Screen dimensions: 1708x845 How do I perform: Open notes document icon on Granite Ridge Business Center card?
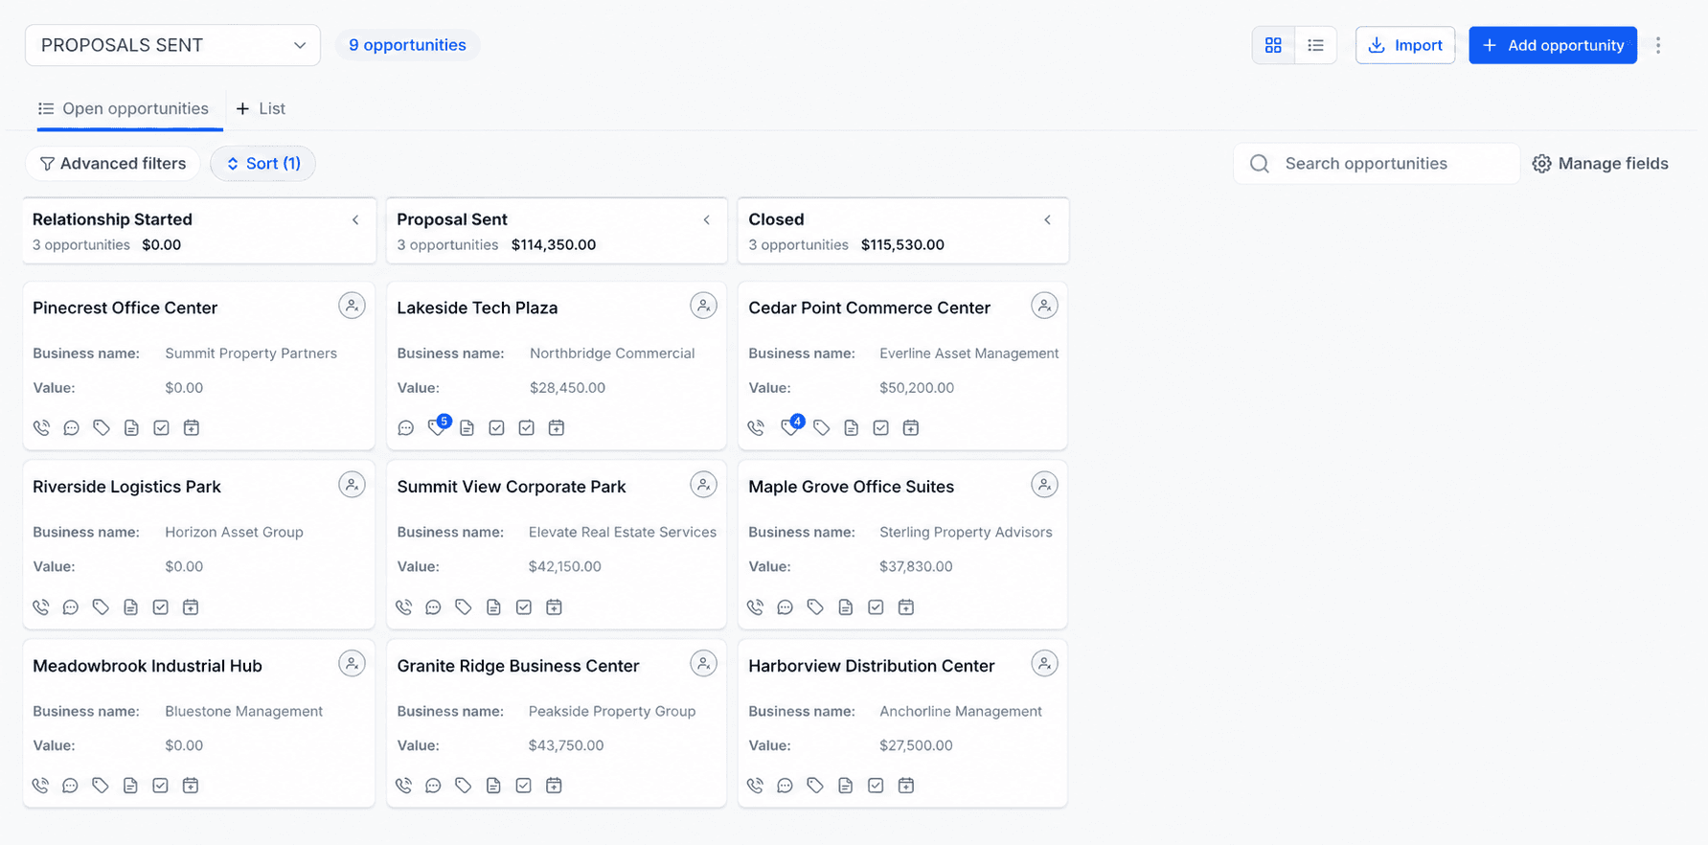tap(493, 786)
